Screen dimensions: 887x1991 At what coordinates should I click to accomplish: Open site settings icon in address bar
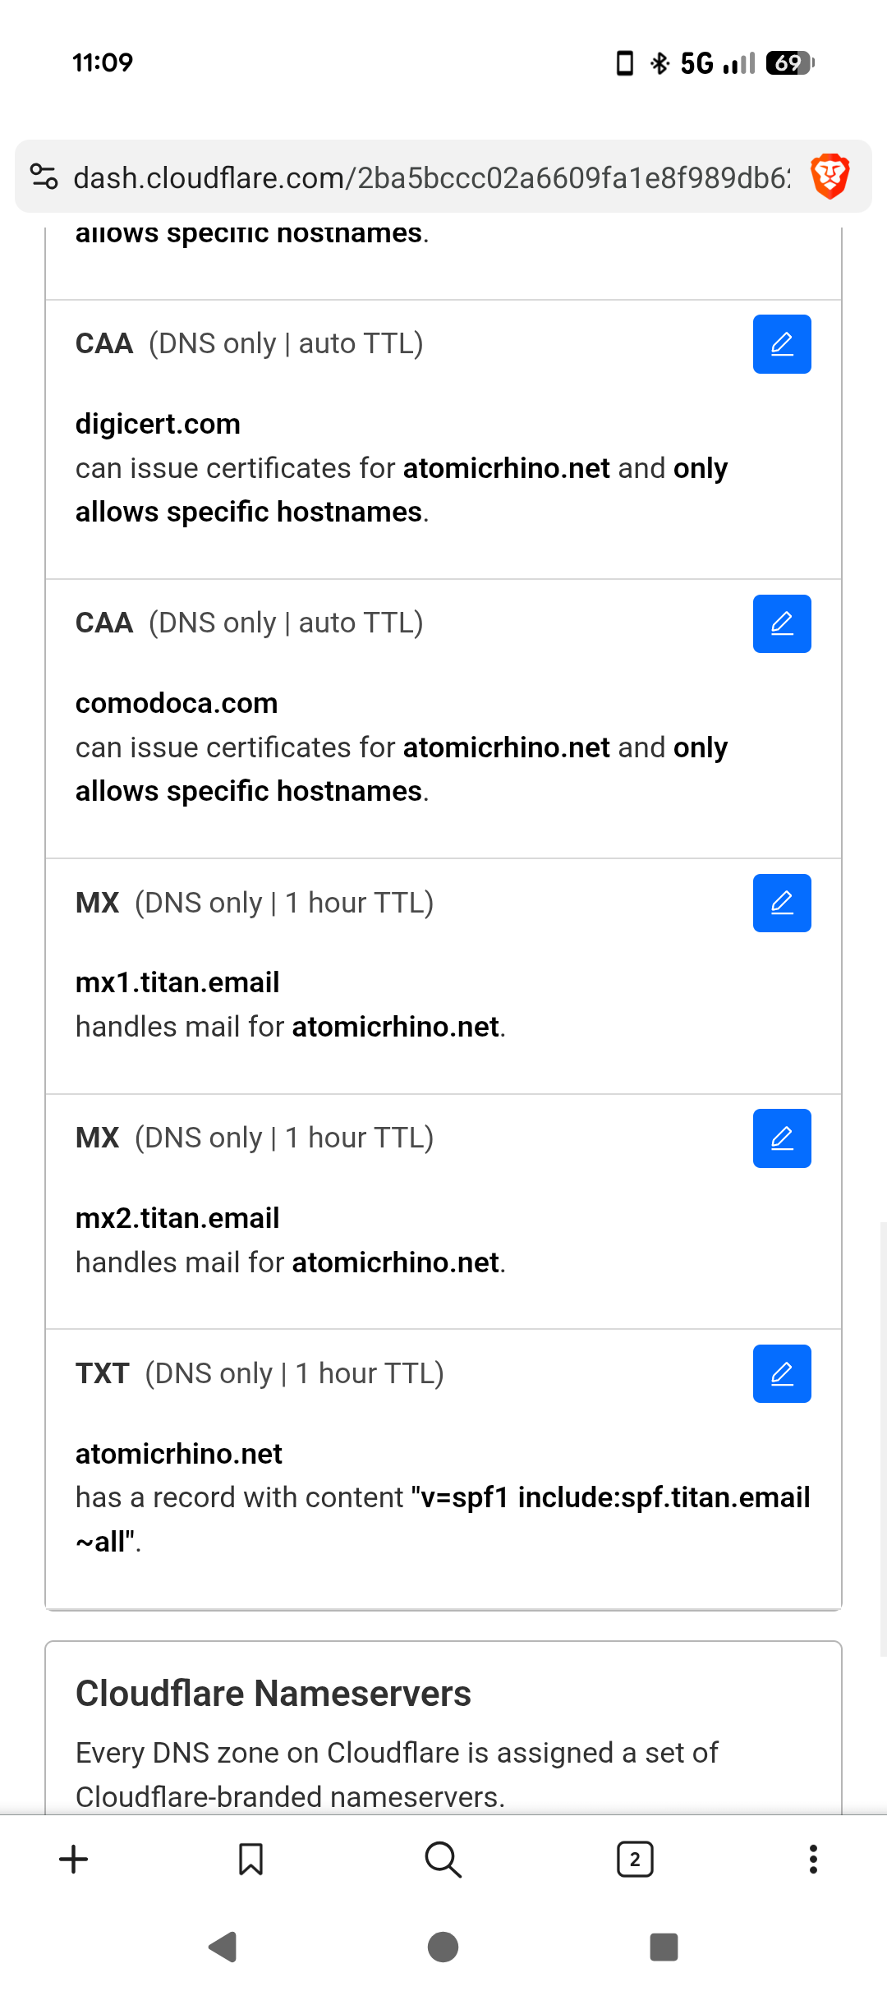click(44, 177)
